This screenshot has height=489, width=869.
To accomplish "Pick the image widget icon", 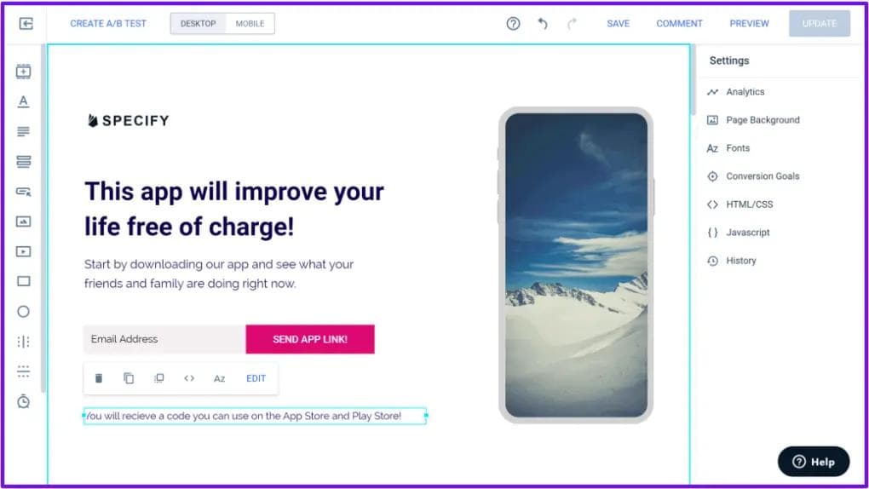I will point(23,221).
